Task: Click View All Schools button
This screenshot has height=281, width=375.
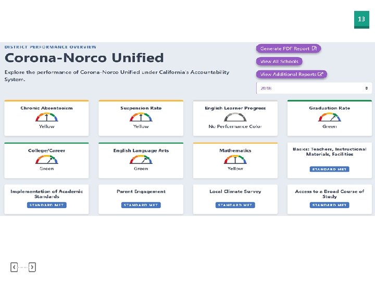Action: (279, 61)
